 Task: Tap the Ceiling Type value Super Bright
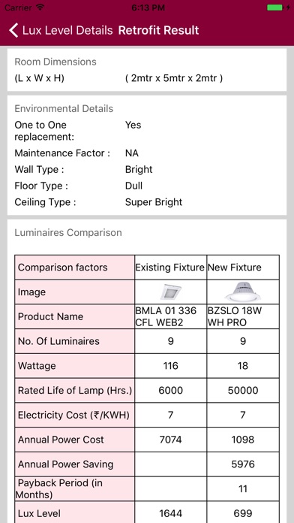pos(154,202)
